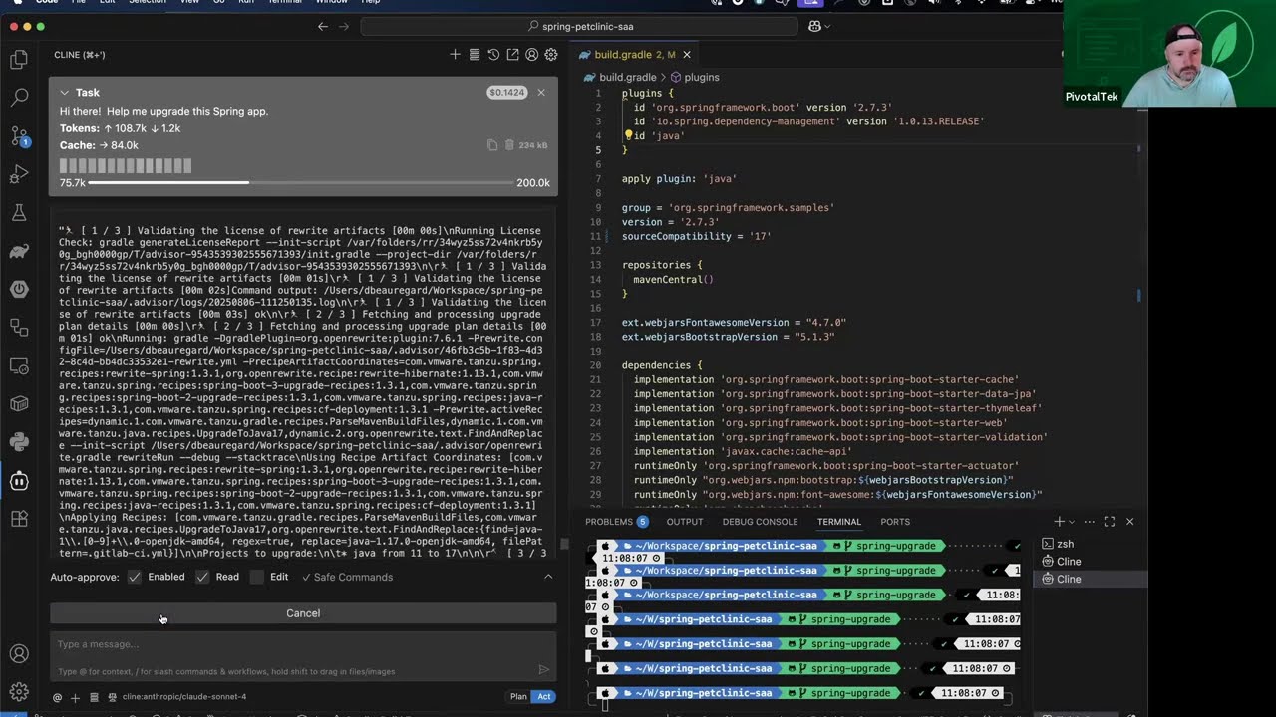
Task: Open terminal panel more actions ellipsis
Action: tap(1090, 522)
